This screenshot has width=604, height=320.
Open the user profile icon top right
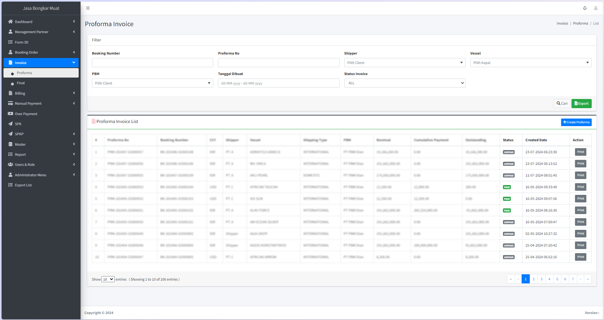(x=596, y=8)
